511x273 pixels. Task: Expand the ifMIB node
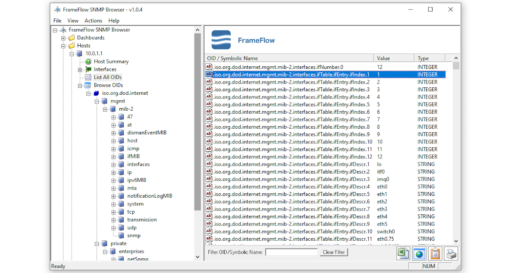113,156
